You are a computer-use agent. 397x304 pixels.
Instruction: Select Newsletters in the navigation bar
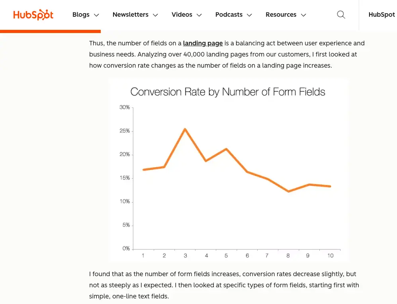pyautogui.click(x=131, y=15)
